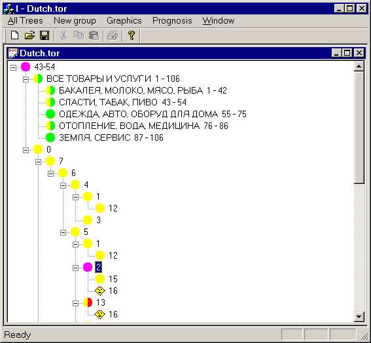Screen dimensions: 371x343
Task: Select the СЛАСТИ, ТАБАК, ПИВО 43 - 54 item
Action: pos(122,102)
